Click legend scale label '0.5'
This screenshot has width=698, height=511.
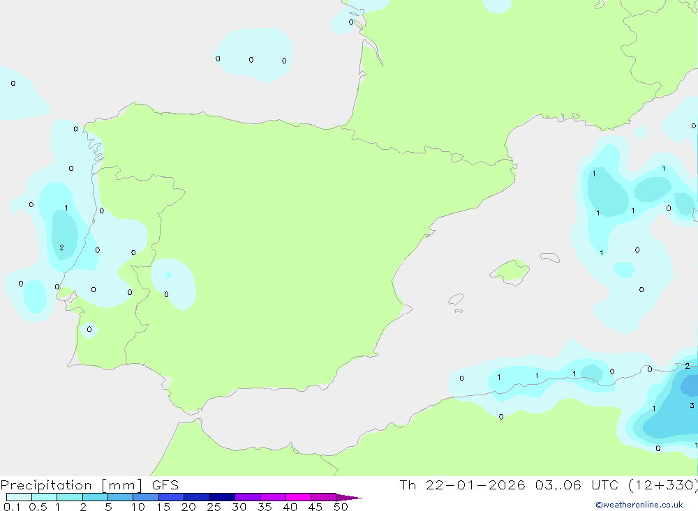coord(38,507)
